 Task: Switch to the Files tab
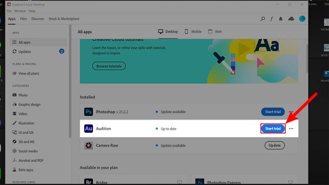pos(23,19)
